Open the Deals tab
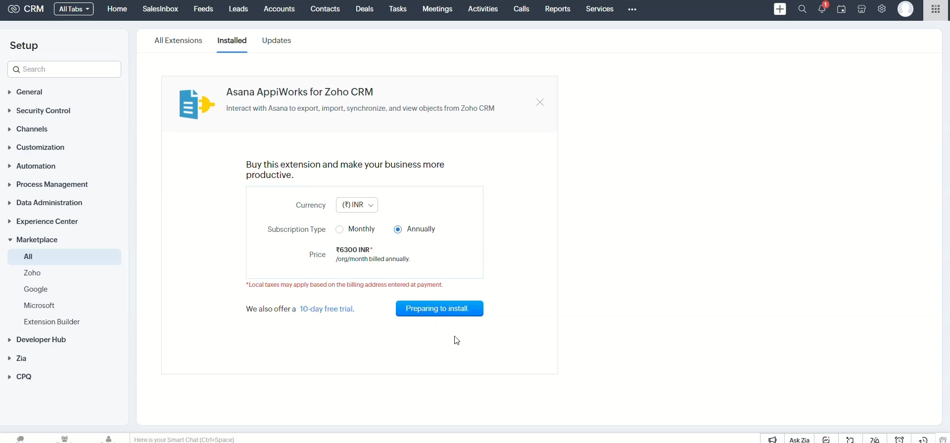950x443 pixels. tap(365, 9)
